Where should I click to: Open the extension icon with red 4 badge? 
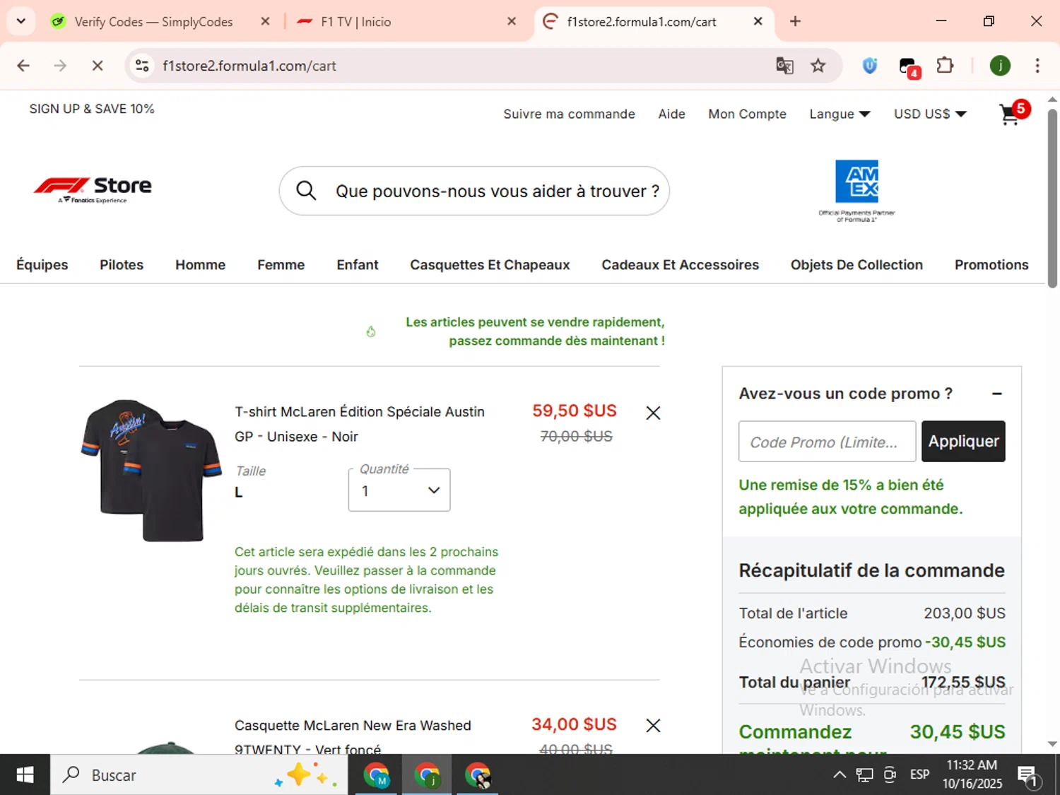(909, 67)
